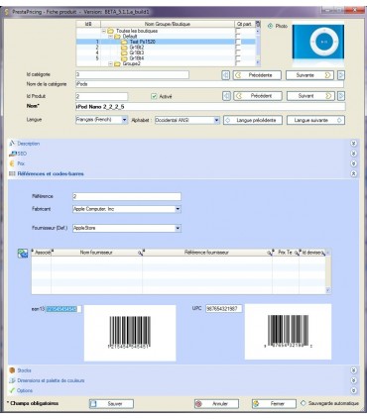The width and height of the screenshot is (367, 419).
Task: Check the Qt part box for Gr1Bt3
Action: coord(238,52)
